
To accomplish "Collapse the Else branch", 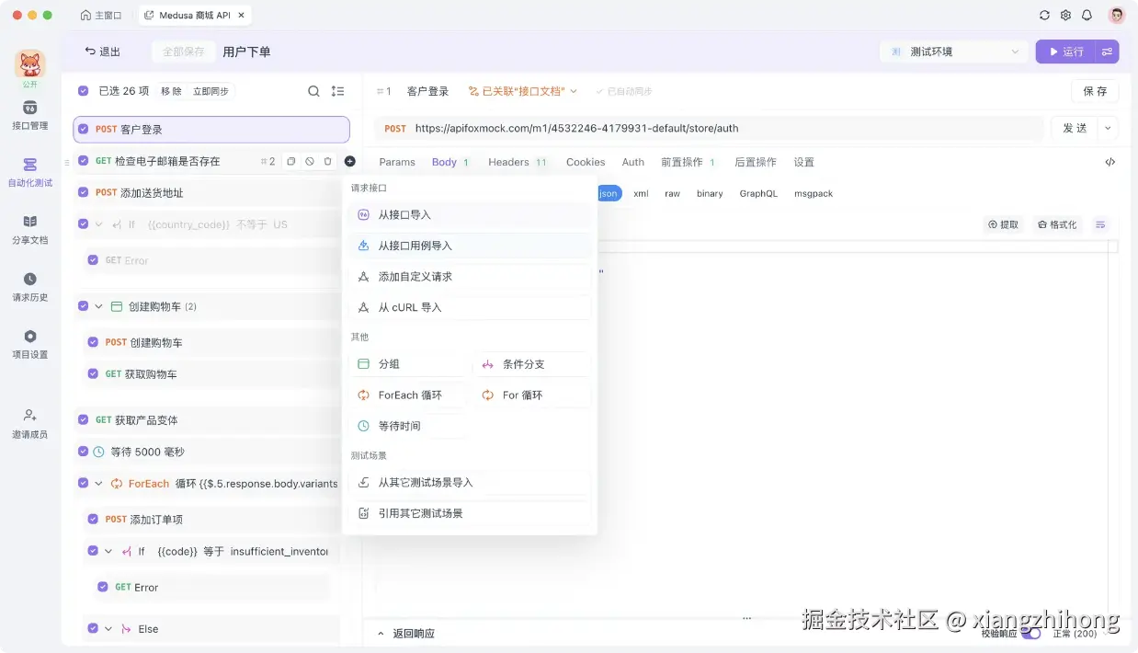I will pyautogui.click(x=108, y=629).
